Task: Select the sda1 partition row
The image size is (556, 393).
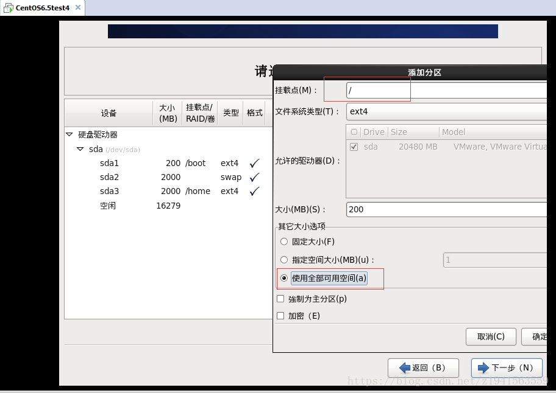Action: pos(168,163)
